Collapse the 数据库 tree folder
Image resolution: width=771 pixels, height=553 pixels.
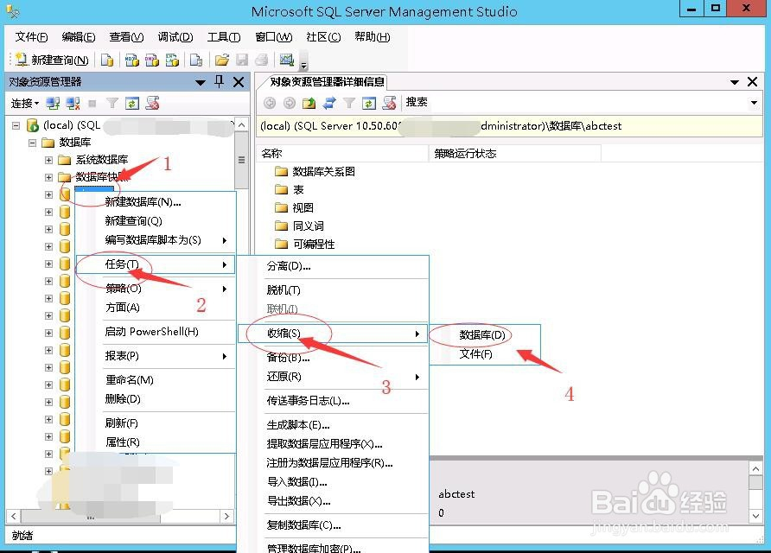click(32, 143)
